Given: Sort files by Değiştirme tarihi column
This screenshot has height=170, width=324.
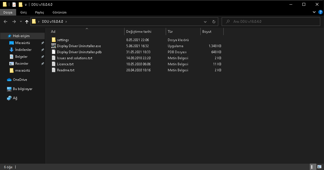Looking at the screenshot, I should tap(139, 32).
